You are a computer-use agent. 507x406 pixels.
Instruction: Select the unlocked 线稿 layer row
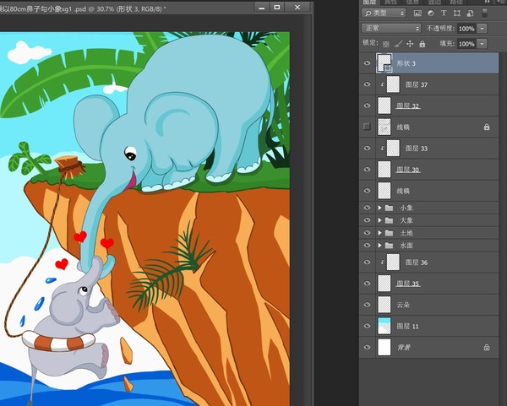click(x=428, y=191)
